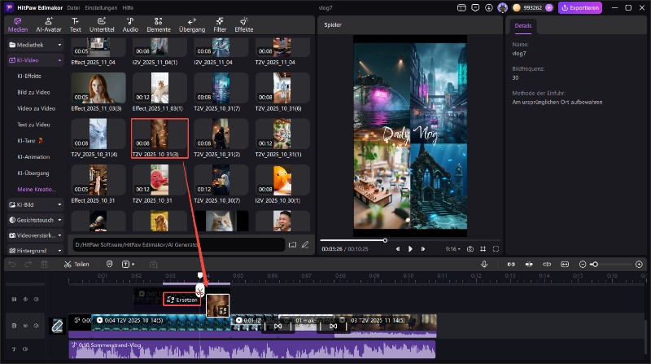
Task: Select the Filter tab
Action: [220, 23]
